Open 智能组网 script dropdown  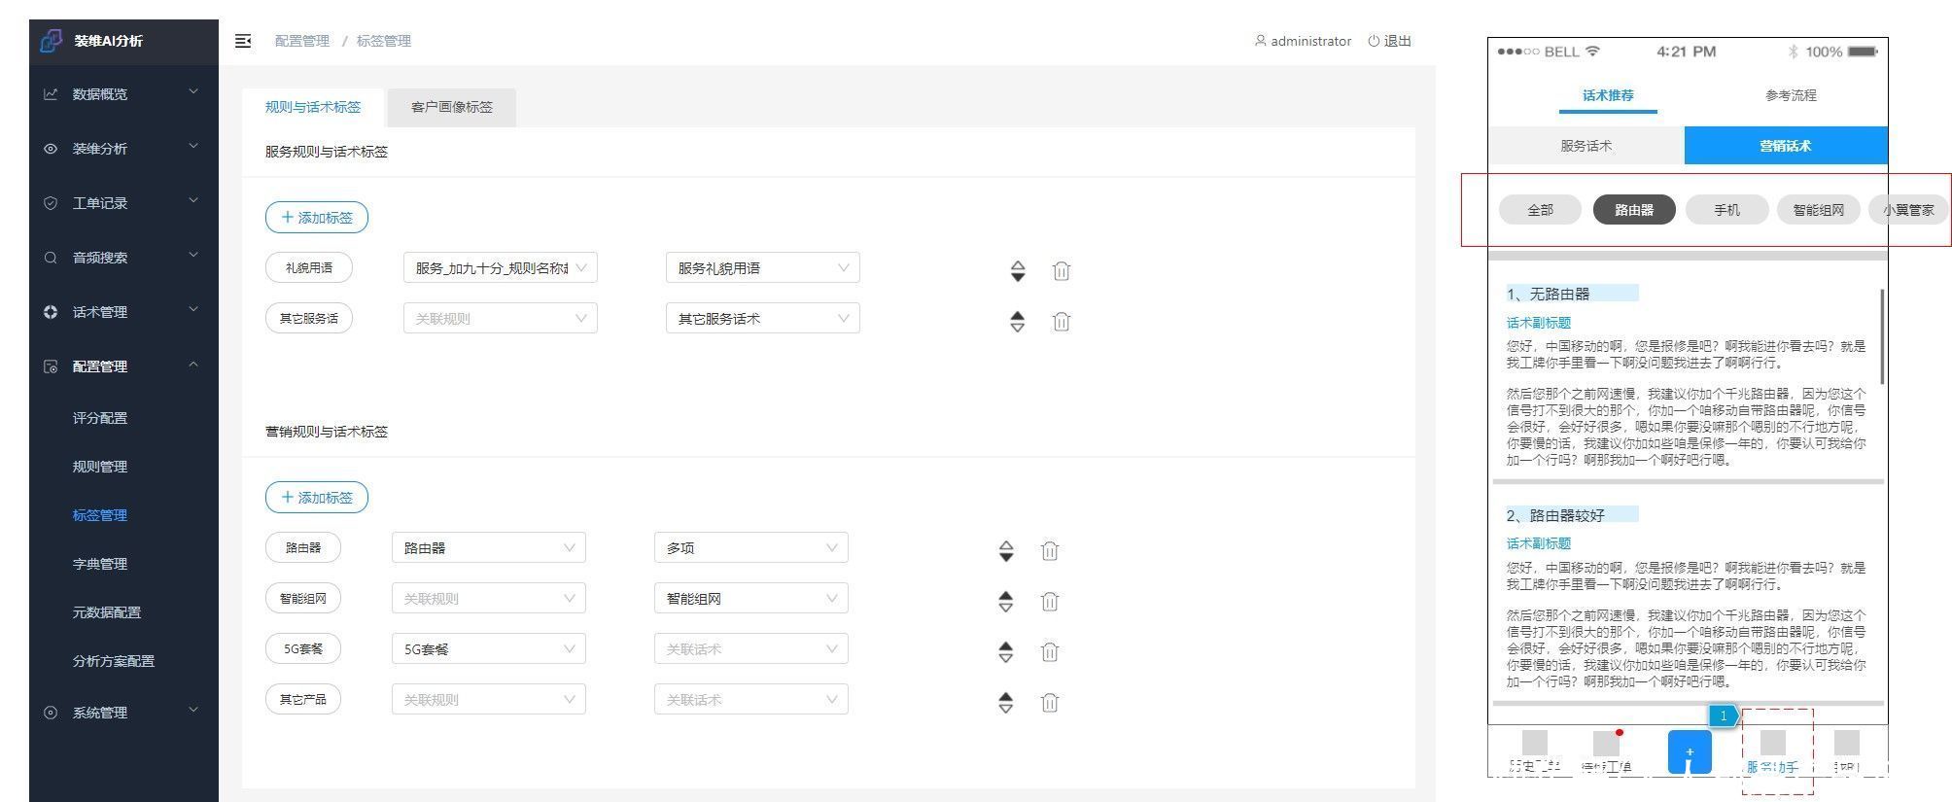pos(751,599)
